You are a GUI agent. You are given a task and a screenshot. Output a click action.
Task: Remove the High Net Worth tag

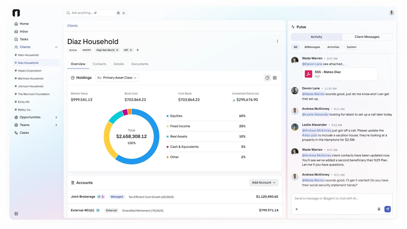pyautogui.click(x=117, y=50)
